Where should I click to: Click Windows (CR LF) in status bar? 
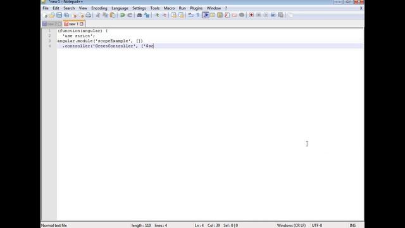(291, 225)
